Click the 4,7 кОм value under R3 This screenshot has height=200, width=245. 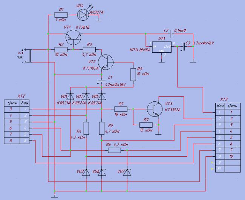89,55
